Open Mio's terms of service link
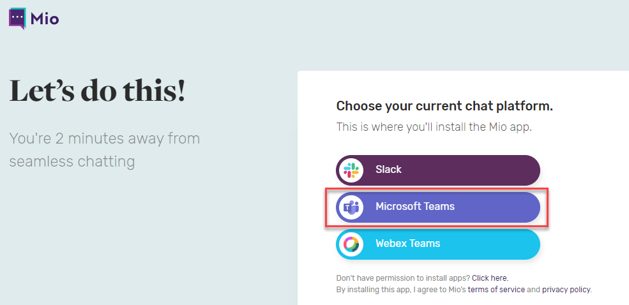Screen dimensions: 629x305 point(496,290)
